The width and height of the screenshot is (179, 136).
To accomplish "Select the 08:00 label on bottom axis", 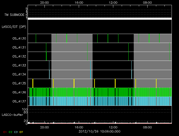I will point(147,127).
